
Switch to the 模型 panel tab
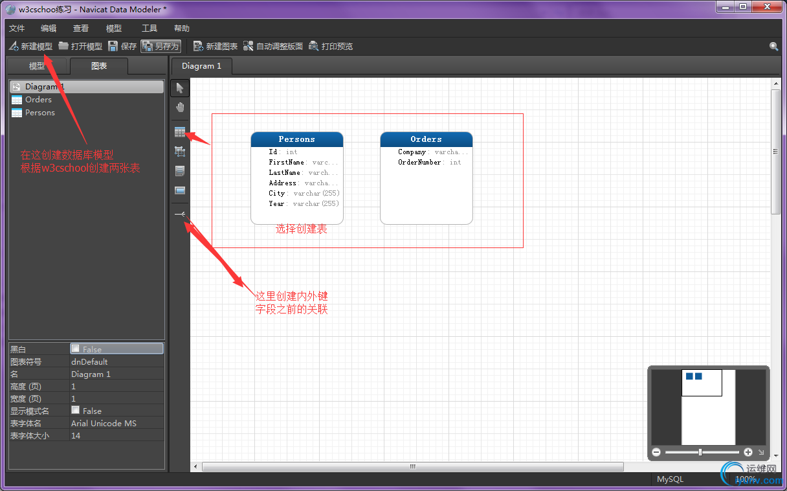pyautogui.click(x=37, y=66)
